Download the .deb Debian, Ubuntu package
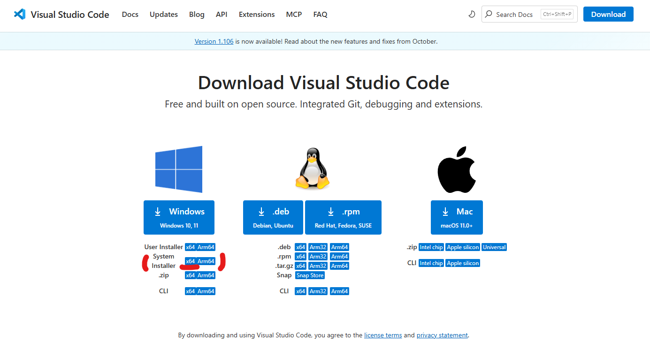The image size is (650, 358). pos(273,217)
